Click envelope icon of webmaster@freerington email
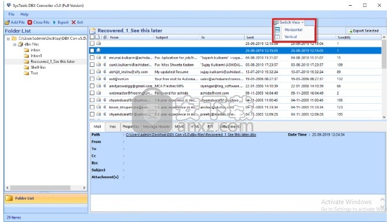 pyautogui.click(x=98, y=93)
